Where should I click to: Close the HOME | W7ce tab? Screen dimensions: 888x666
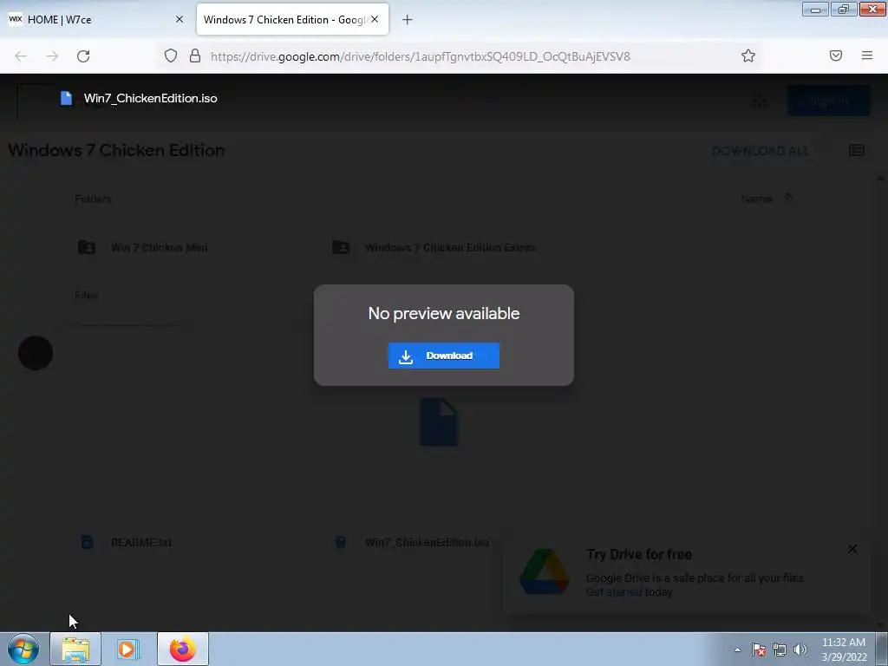tap(180, 19)
